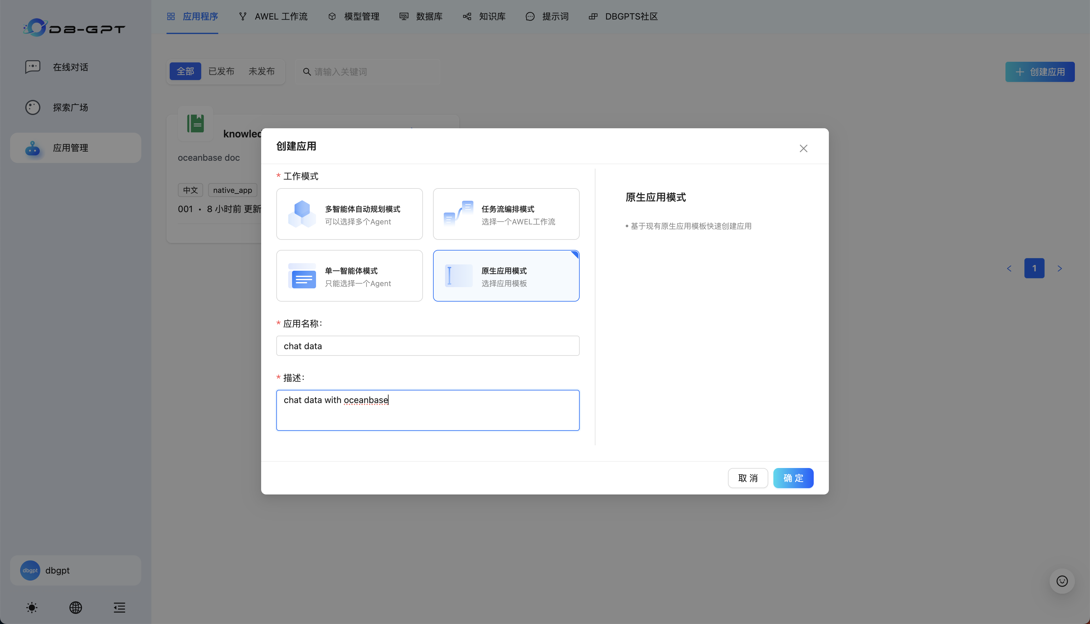The height and width of the screenshot is (624, 1090).
Task: Open the green knowledge app book icon
Action: 195,124
